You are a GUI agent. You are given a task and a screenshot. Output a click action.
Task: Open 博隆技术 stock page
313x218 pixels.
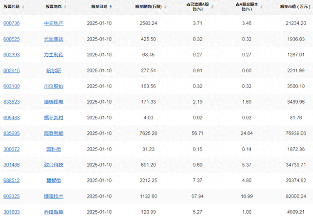point(54,196)
